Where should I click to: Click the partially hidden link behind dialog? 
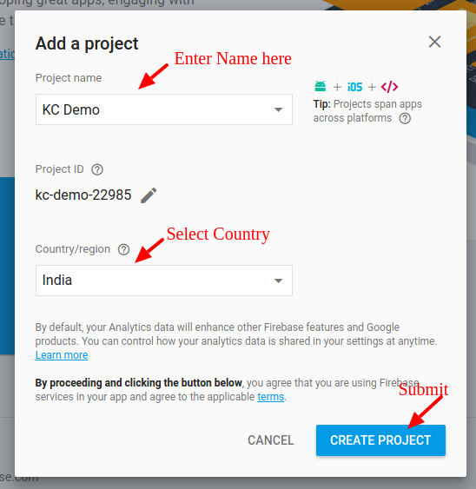pyautogui.click(x=7, y=54)
